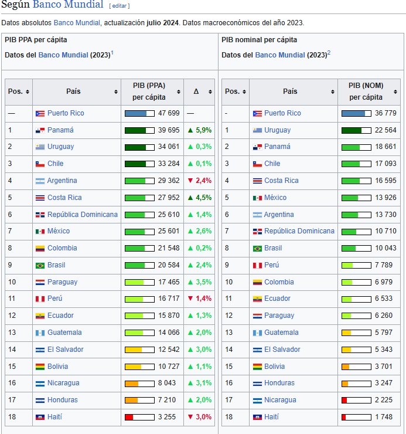Screen dimensions: 406x434
Task: Open footnote reference 1
Action: coord(112,53)
